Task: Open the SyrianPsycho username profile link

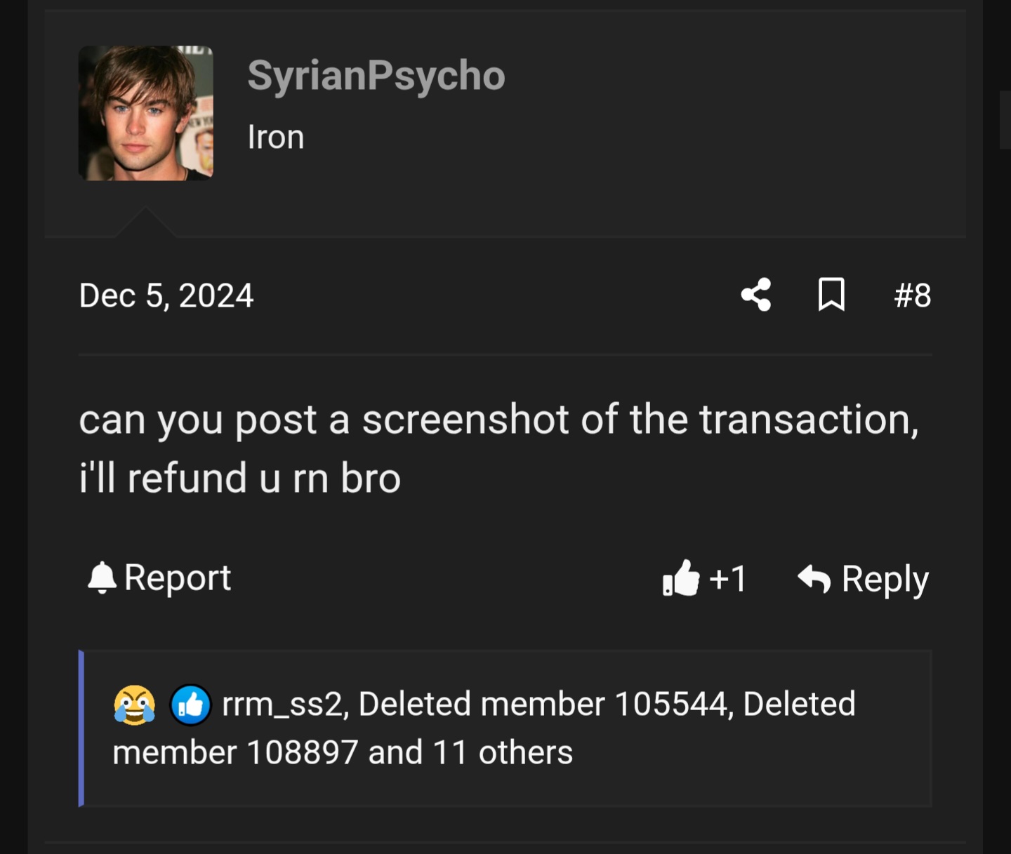Action: click(x=376, y=75)
